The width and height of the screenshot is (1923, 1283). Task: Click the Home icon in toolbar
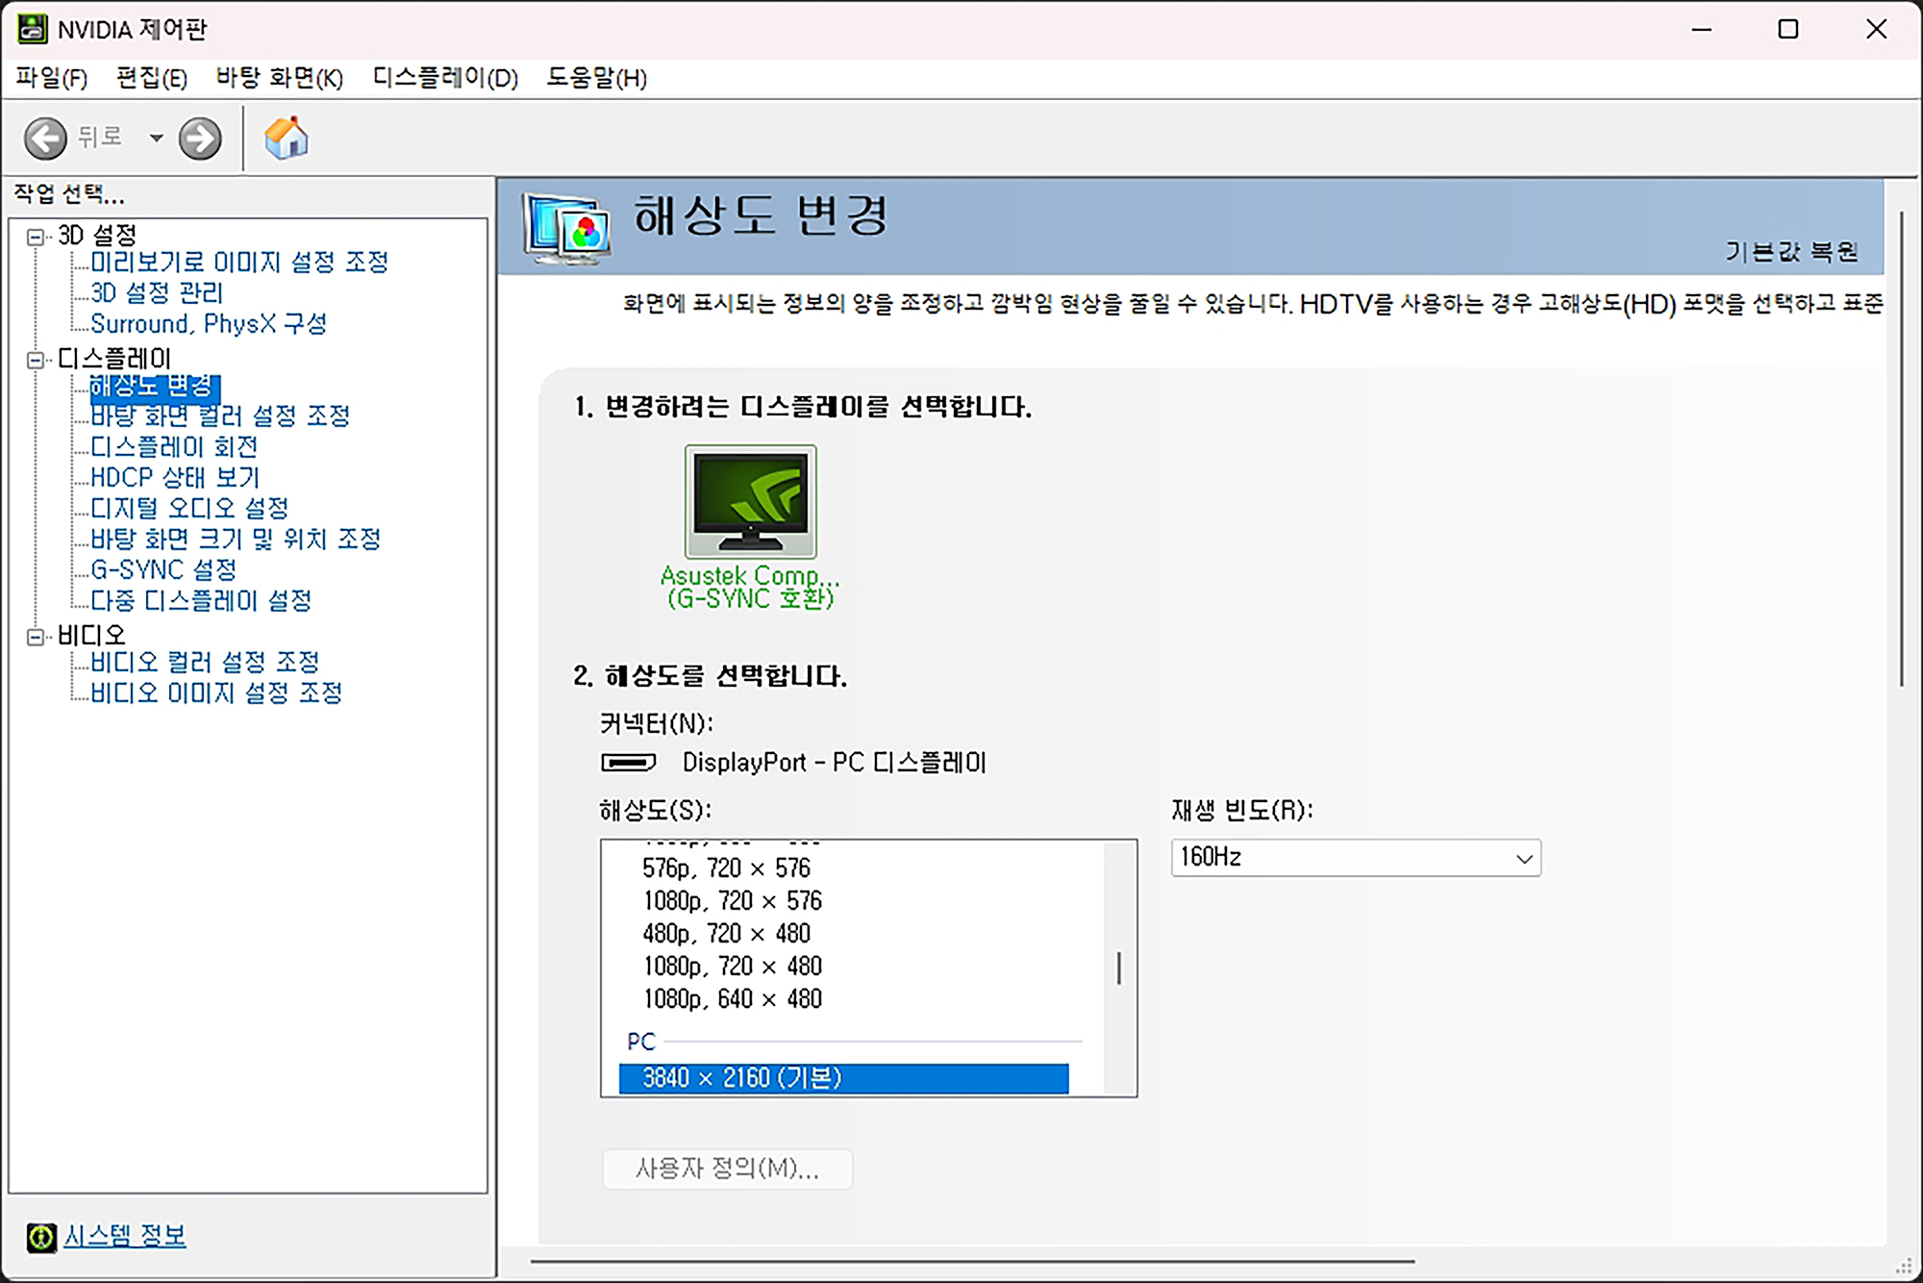286,138
